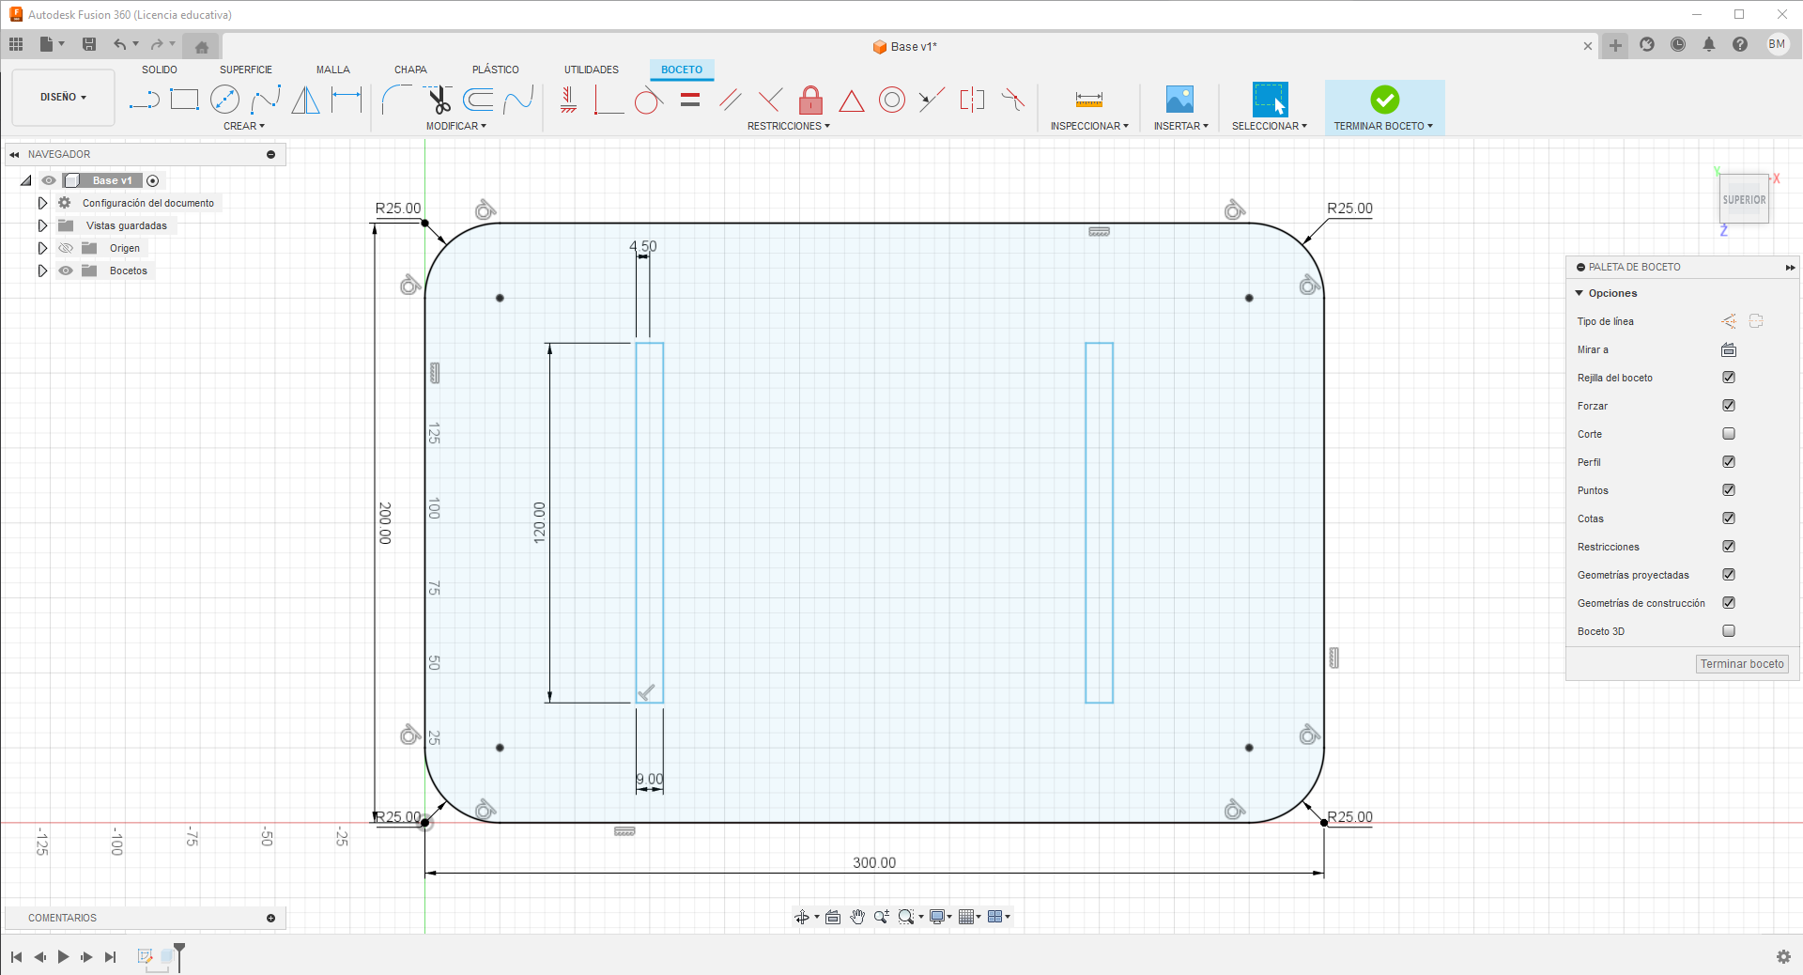Open the data panel grid icon
The image size is (1803, 975).
(16, 44)
